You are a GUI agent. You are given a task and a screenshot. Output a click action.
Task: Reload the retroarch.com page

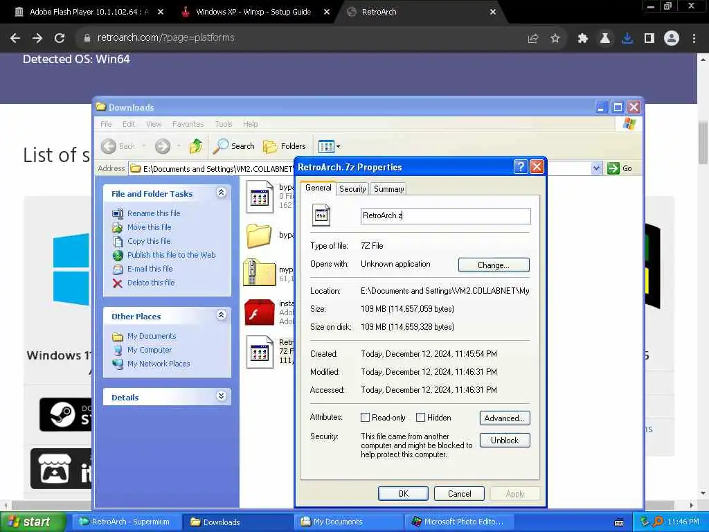click(x=60, y=38)
